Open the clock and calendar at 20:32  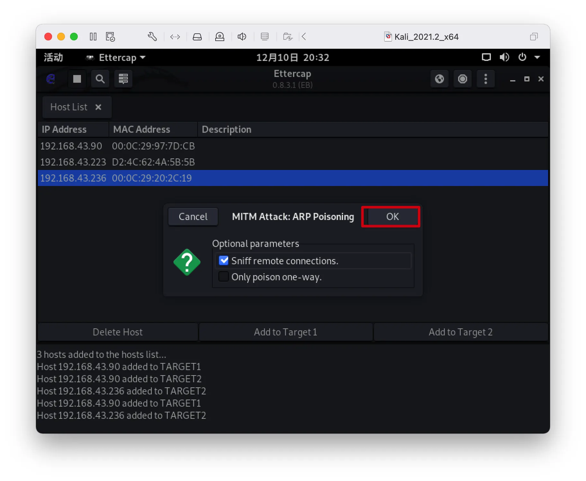tap(293, 57)
